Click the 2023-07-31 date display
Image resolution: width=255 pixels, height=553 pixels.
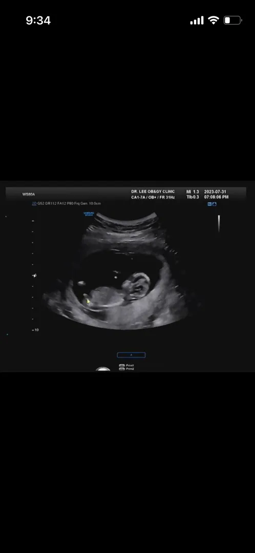coord(215,192)
